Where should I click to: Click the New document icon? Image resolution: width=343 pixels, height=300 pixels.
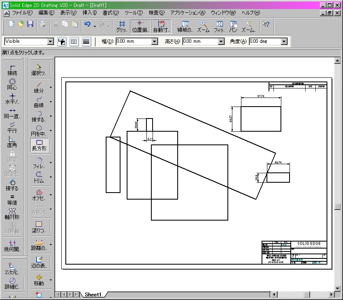[x=12, y=24]
